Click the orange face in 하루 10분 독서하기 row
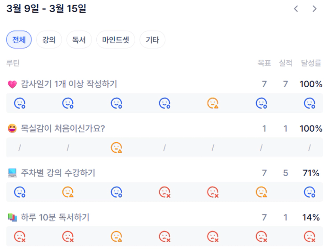The width and height of the screenshot is (326, 252). (x=116, y=237)
